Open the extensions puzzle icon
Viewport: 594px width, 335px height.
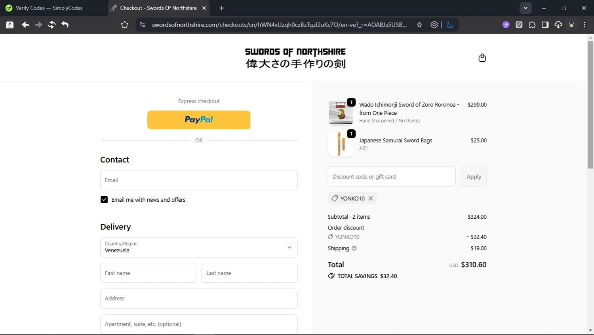coord(532,25)
